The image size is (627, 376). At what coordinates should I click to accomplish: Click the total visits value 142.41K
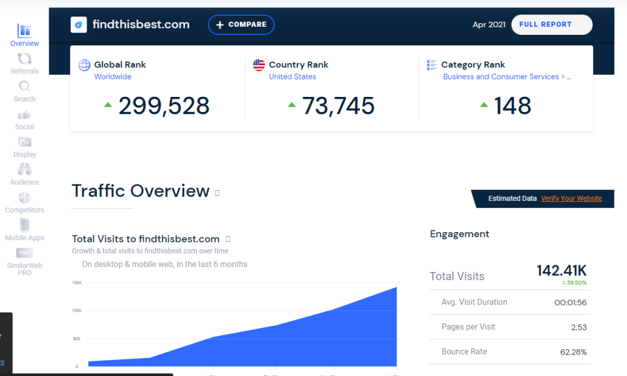561,270
